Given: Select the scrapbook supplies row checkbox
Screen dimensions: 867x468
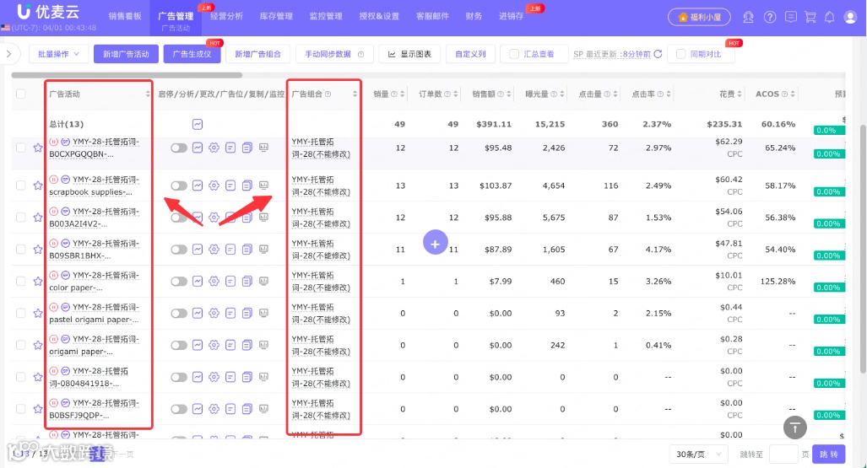Looking at the screenshot, I should coord(21,186).
